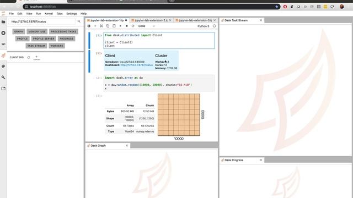Click the TASK STREAM button
353x198 pixels.
[x=36, y=46]
